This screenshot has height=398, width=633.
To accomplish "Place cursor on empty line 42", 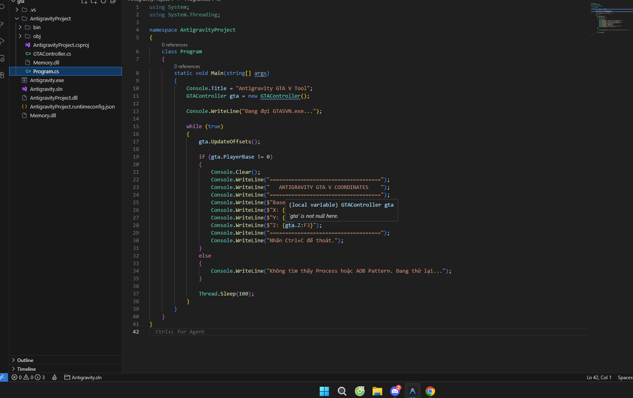I will [369, 332].
